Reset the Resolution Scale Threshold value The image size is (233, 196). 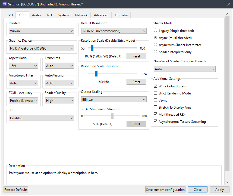(x=136, y=82)
